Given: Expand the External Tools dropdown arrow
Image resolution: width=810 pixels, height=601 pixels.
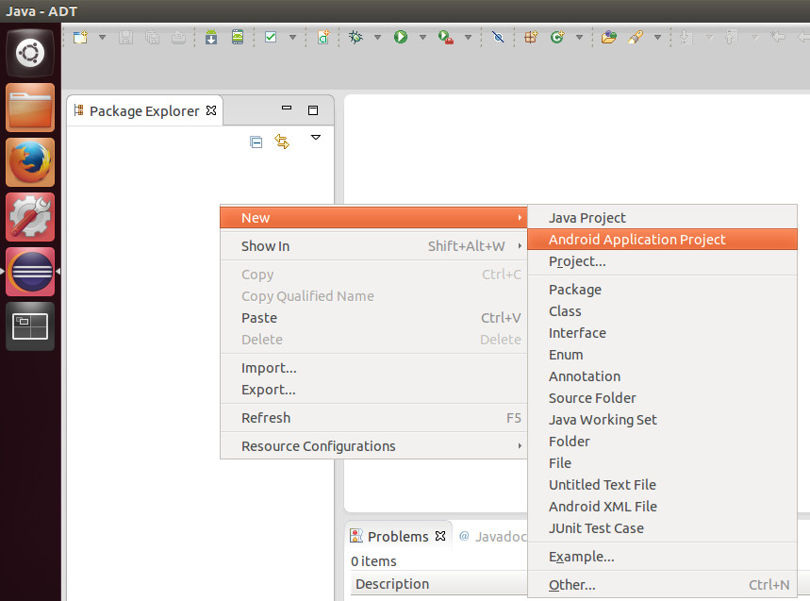Looking at the screenshot, I should coord(468,37).
